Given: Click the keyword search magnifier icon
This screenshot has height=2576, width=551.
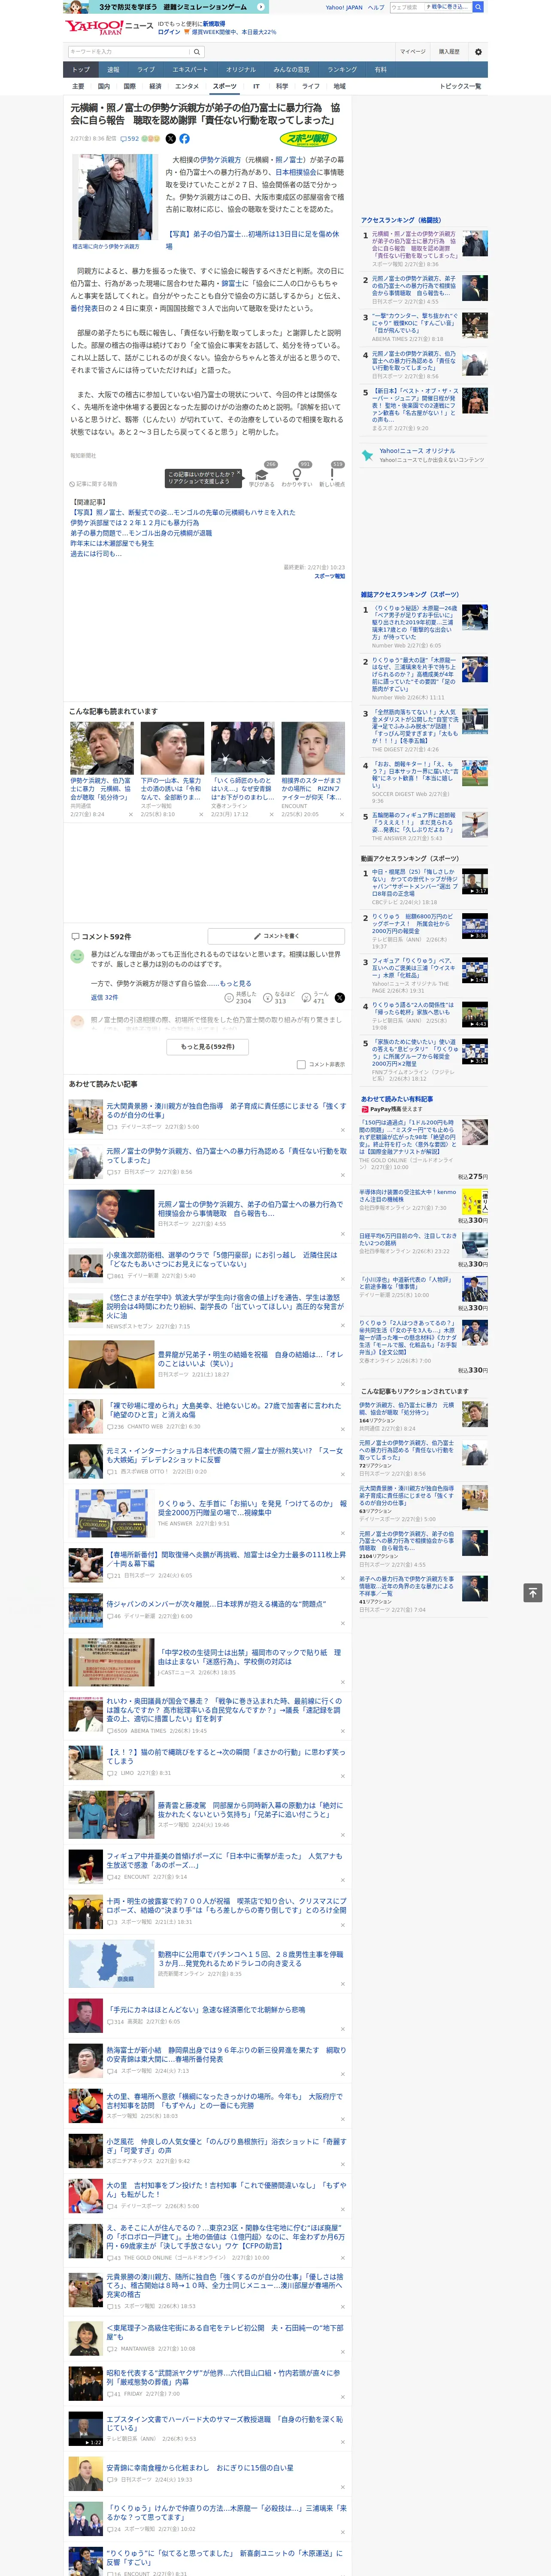Looking at the screenshot, I should click(x=197, y=52).
